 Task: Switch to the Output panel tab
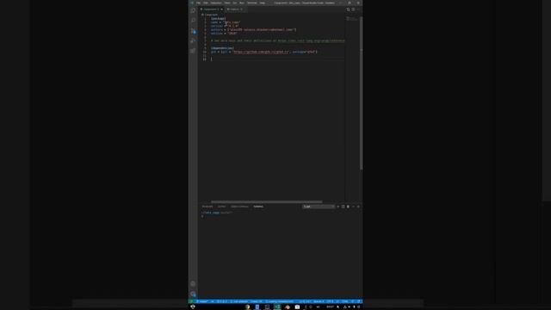221,207
